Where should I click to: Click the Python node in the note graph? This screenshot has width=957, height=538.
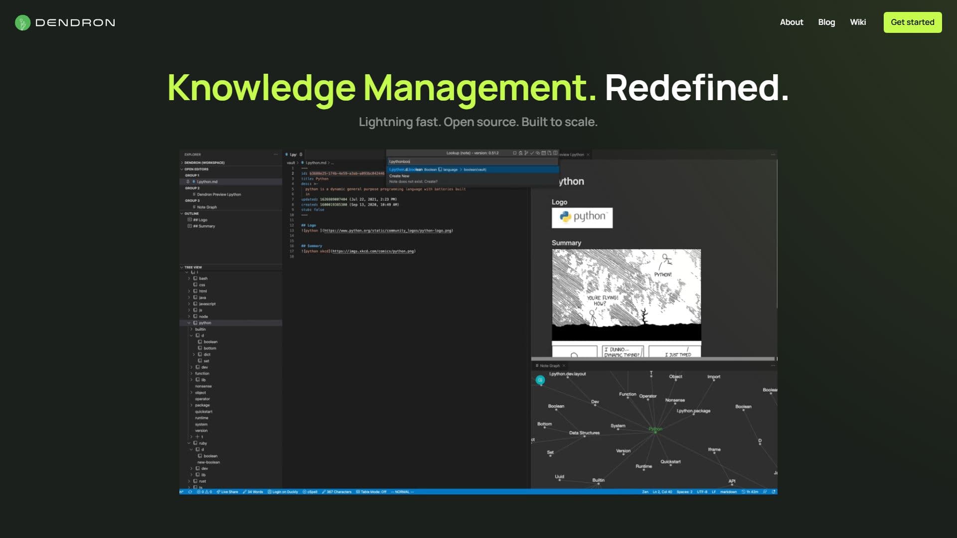pos(655,430)
